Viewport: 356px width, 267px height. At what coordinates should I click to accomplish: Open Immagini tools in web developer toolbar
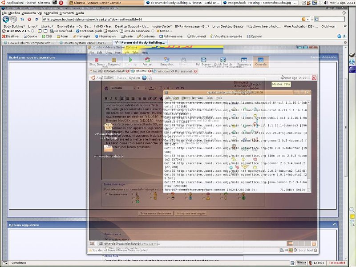point(81,36)
